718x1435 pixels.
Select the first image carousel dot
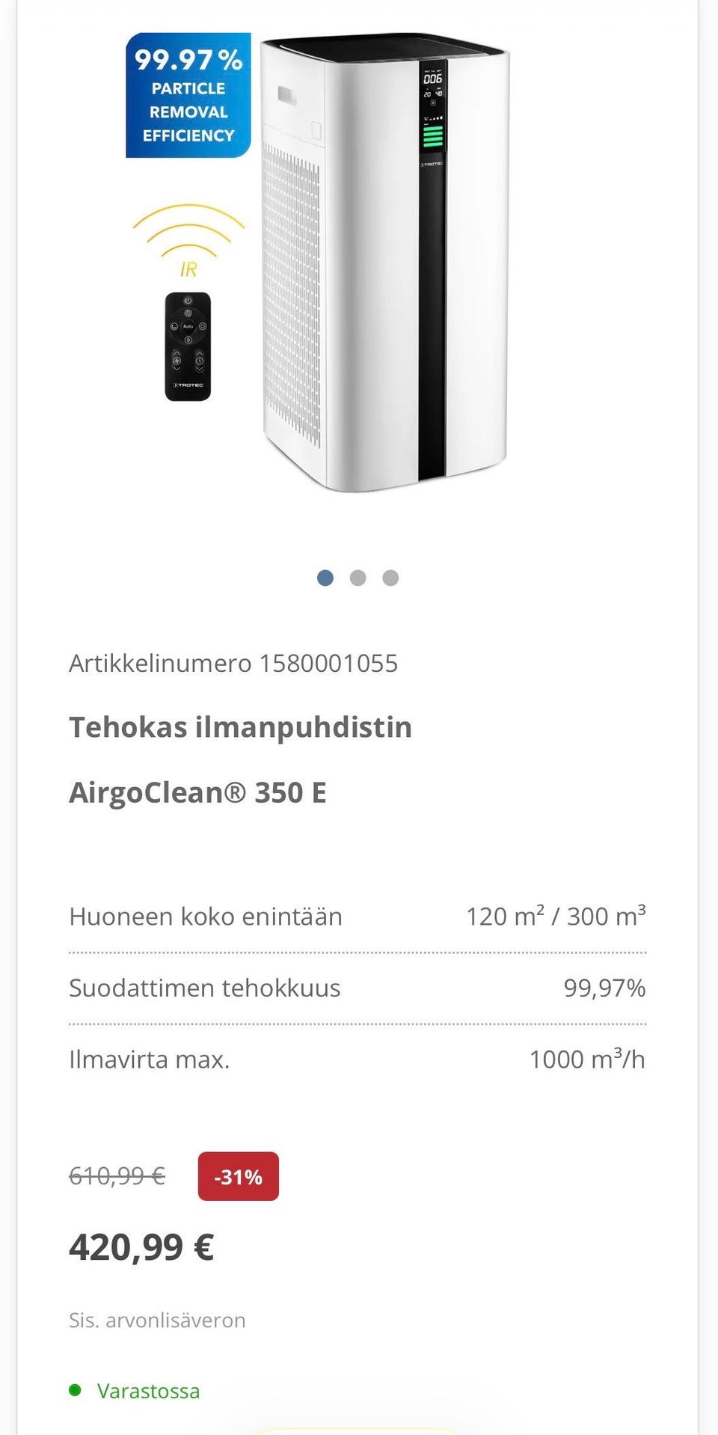pos(325,578)
